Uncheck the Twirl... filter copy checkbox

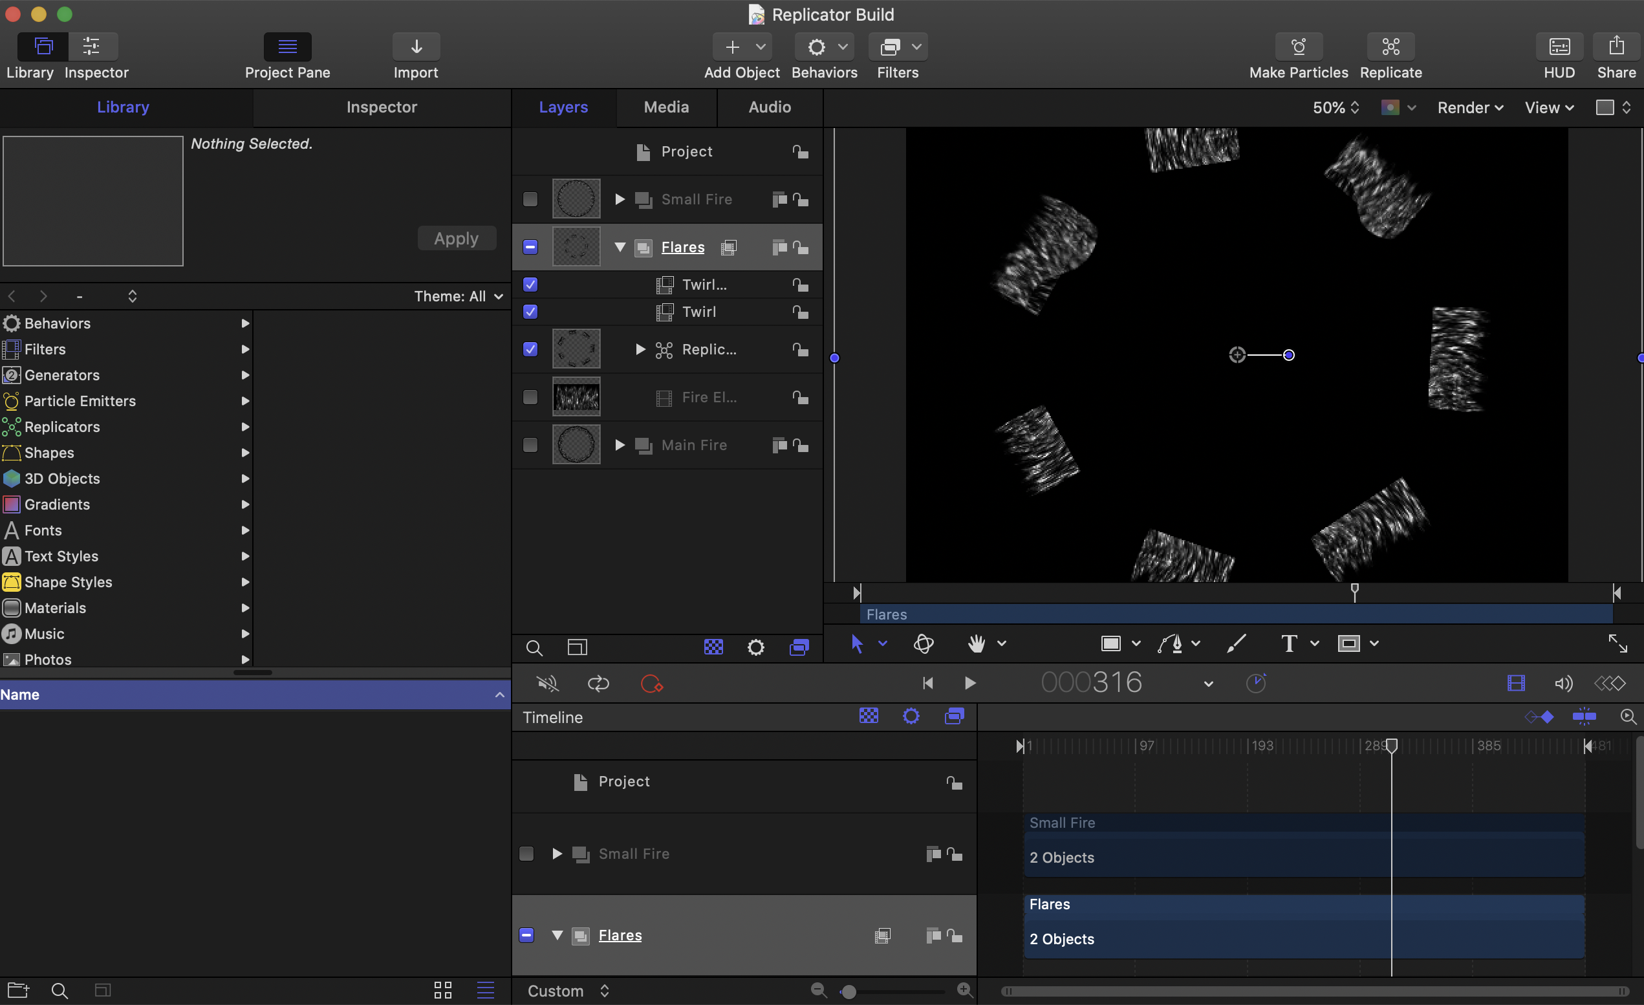(x=530, y=285)
